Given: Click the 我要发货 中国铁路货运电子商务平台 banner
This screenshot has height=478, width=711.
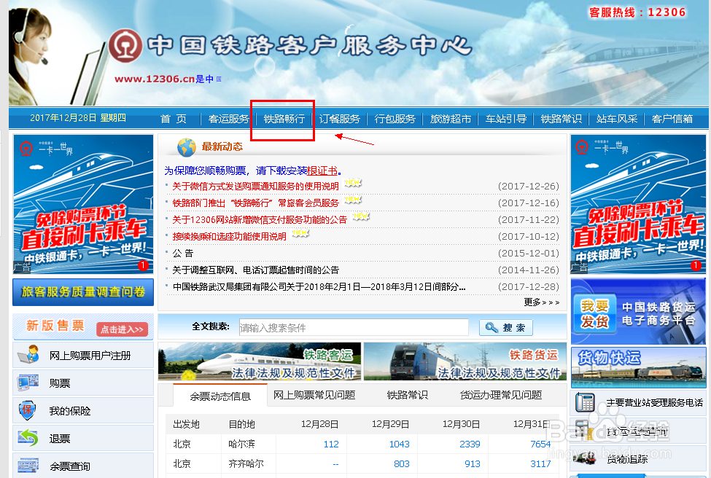Looking at the screenshot, I should 638,311.
